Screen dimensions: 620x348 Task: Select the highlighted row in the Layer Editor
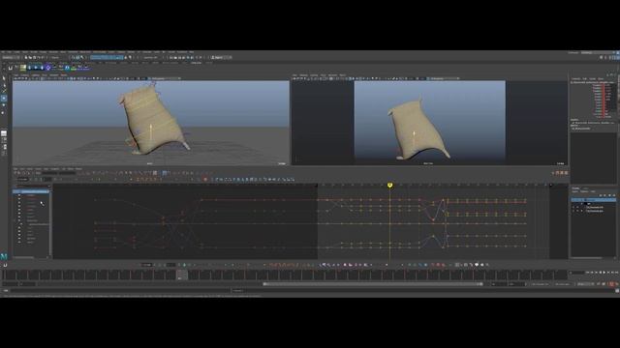coord(594,200)
